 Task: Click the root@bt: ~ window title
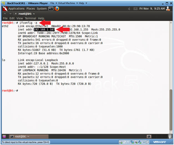point(27,14)
